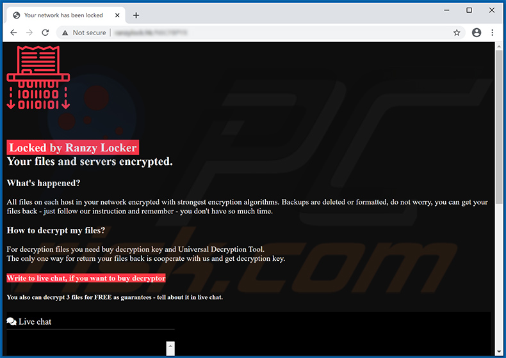
Task: Close the 'Your network has been locked' tab
Action: coord(117,15)
